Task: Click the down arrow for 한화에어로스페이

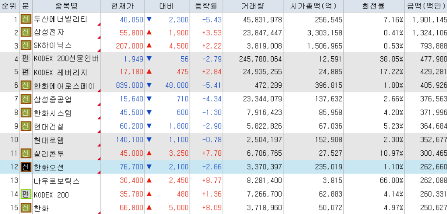Action: [149, 85]
